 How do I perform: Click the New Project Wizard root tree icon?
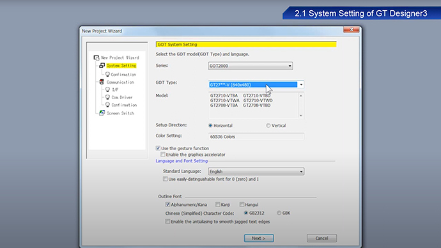(97, 58)
